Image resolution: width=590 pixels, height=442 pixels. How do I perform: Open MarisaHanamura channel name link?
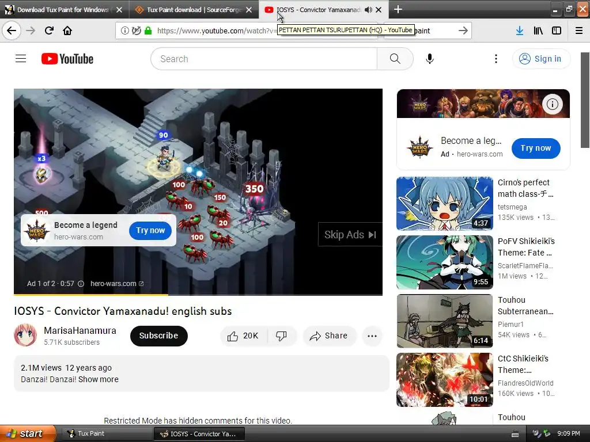click(x=80, y=331)
